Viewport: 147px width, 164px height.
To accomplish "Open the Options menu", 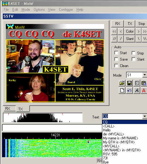I will [x=39, y=10].
